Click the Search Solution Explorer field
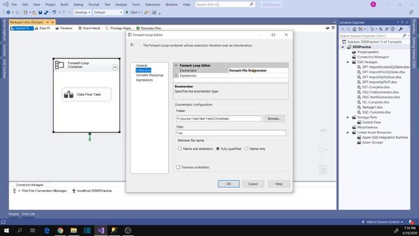Image resolution: width=419 pixels, height=236 pixels. tap(374, 36)
